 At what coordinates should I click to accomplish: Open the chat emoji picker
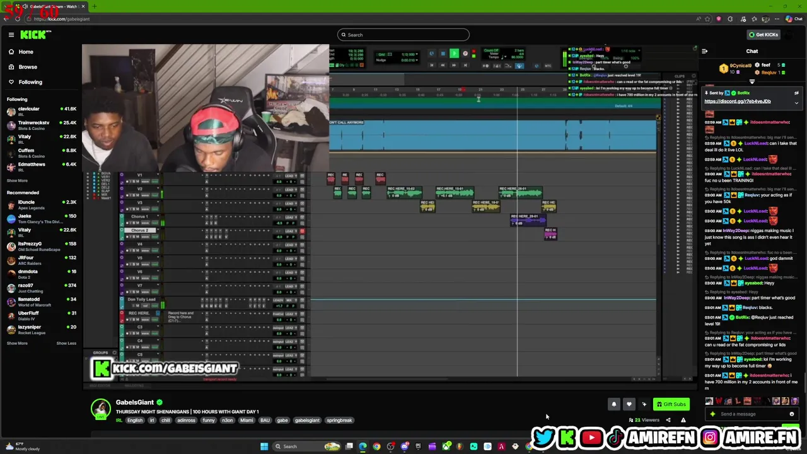(792, 414)
